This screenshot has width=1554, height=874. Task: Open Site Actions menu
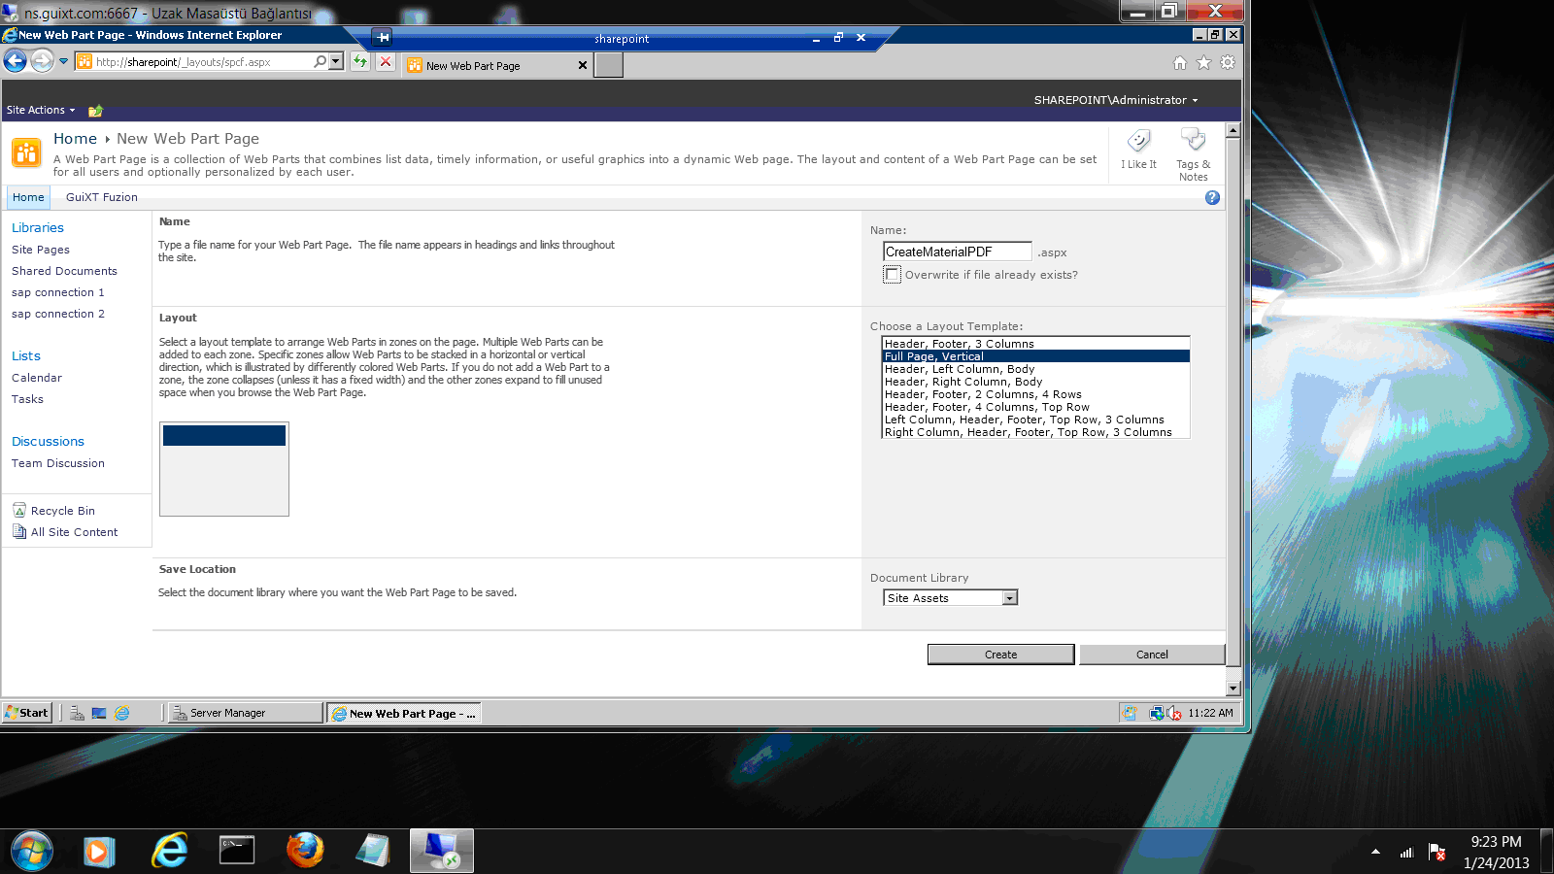pyautogui.click(x=41, y=110)
